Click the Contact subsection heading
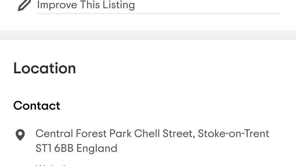This screenshot has width=296, height=166. click(x=37, y=106)
